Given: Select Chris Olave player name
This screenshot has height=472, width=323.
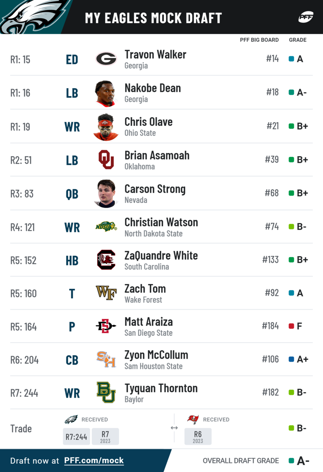Looking at the screenshot, I should (148, 122).
